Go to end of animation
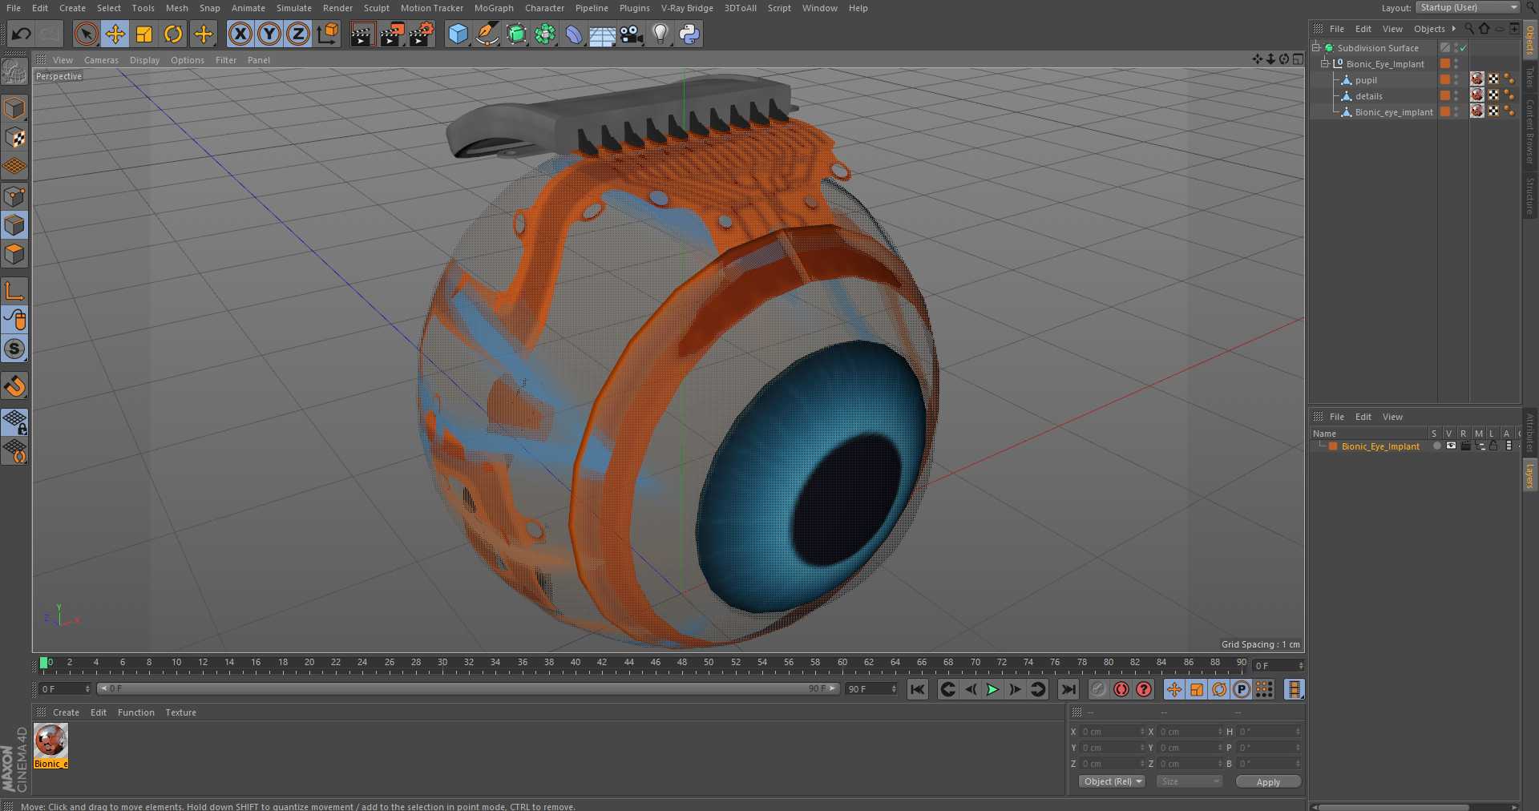The height and width of the screenshot is (811, 1539). pyautogui.click(x=1068, y=689)
